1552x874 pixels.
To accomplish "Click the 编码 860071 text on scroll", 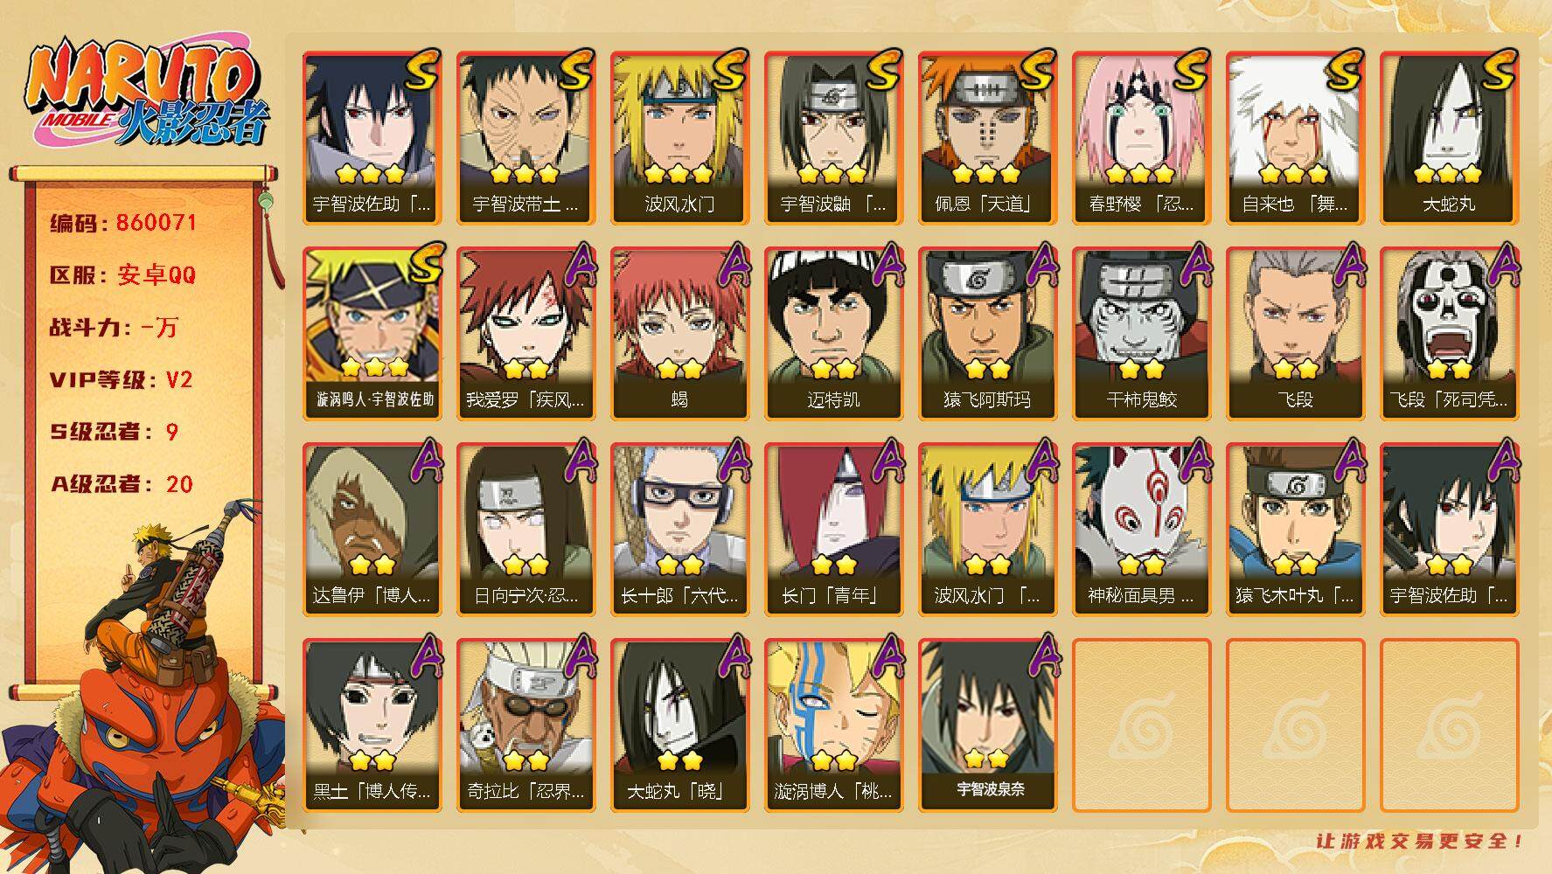I will pos(123,223).
